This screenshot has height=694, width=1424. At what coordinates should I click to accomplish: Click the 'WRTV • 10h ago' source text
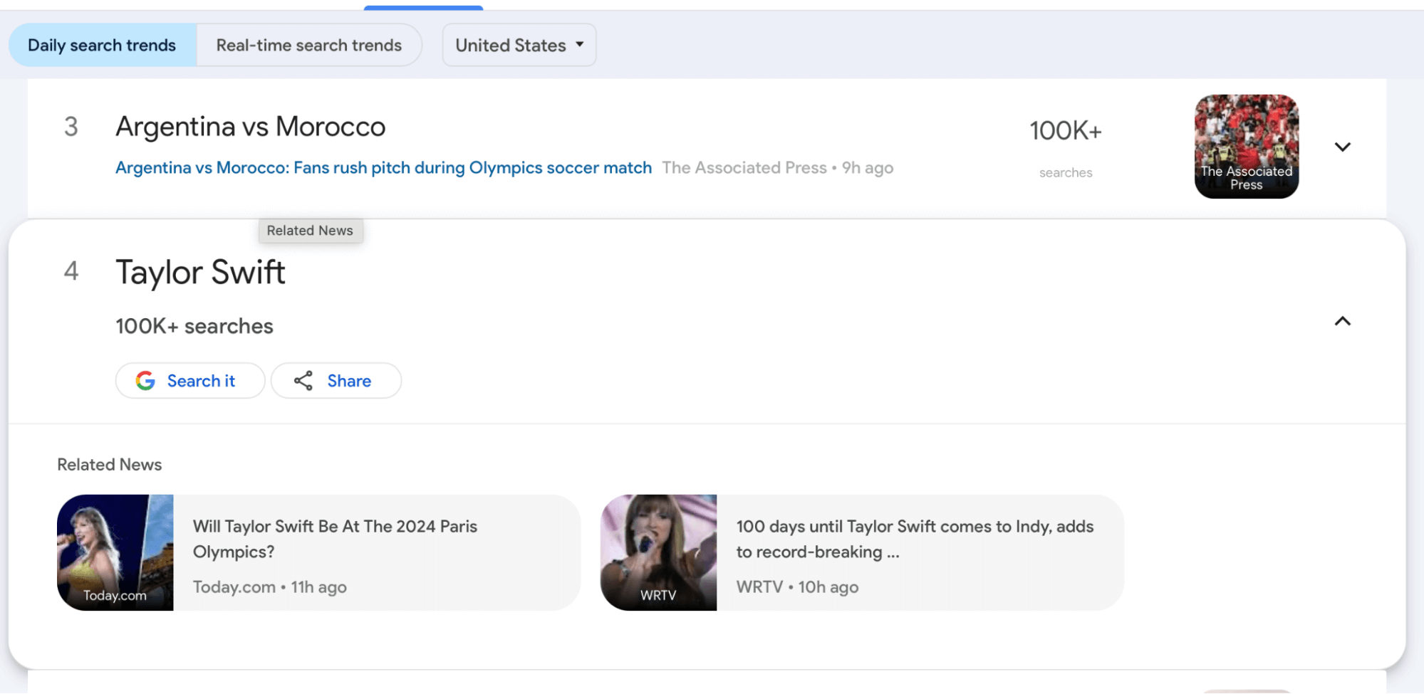pos(797,587)
